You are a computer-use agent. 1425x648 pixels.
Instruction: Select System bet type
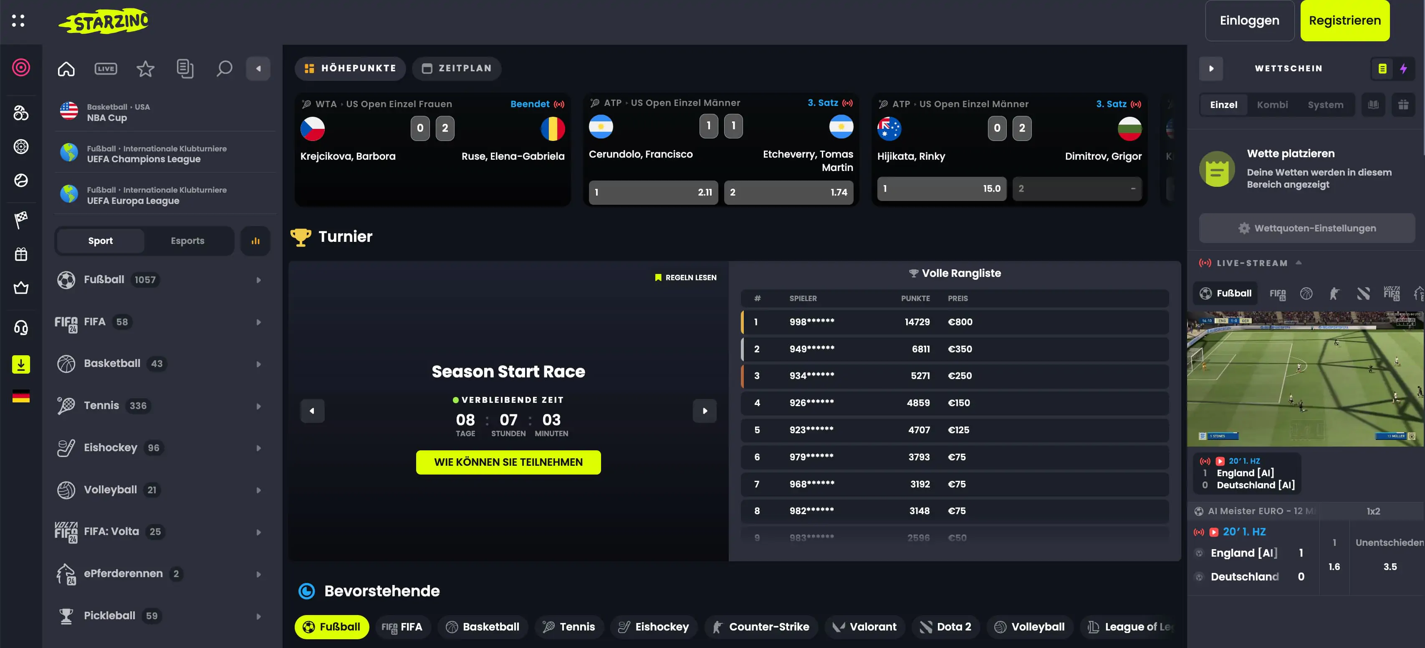1325,104
